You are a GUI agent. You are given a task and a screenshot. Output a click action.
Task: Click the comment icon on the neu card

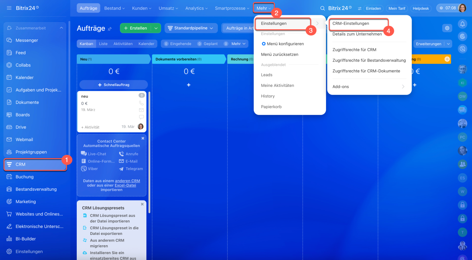pyautogui.click(x=141, y=117)
